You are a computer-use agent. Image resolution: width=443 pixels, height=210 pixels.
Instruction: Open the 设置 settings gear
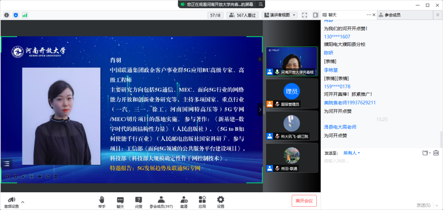coord(220,202)
